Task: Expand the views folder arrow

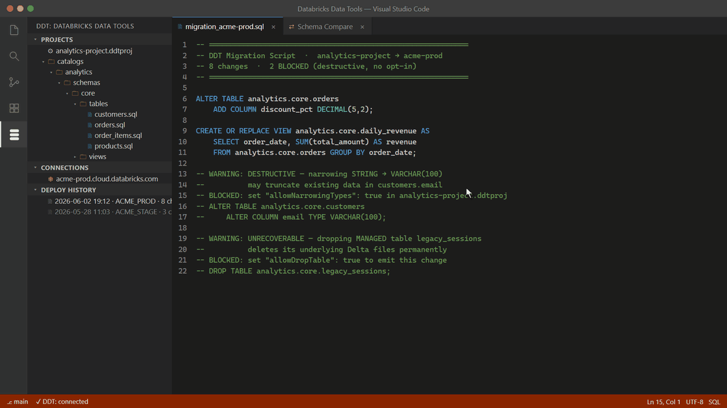Action: point(75,156)
